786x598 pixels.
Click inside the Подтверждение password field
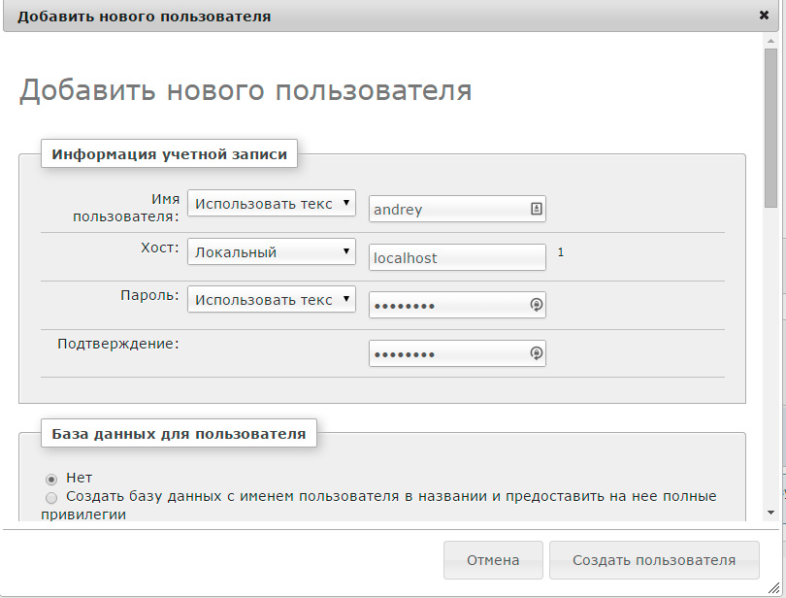(x=446, y=354)
